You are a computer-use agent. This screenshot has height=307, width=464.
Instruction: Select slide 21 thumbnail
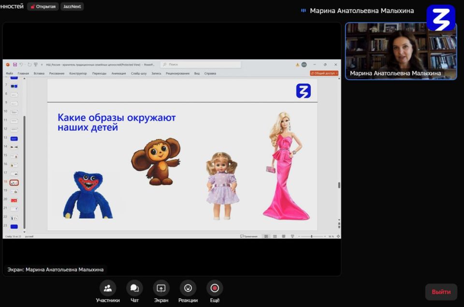pos(14,209)
